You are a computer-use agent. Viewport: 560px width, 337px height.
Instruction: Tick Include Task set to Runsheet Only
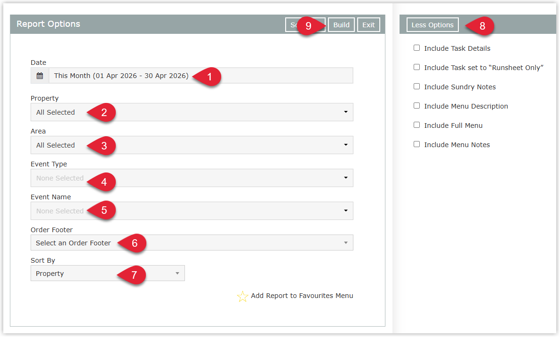tap(416, 67)
